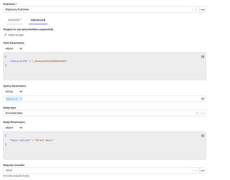Viewport: 230px width, 180px height.
Task: Clear the Body type selection with X
Action: (x=197, y=113)
